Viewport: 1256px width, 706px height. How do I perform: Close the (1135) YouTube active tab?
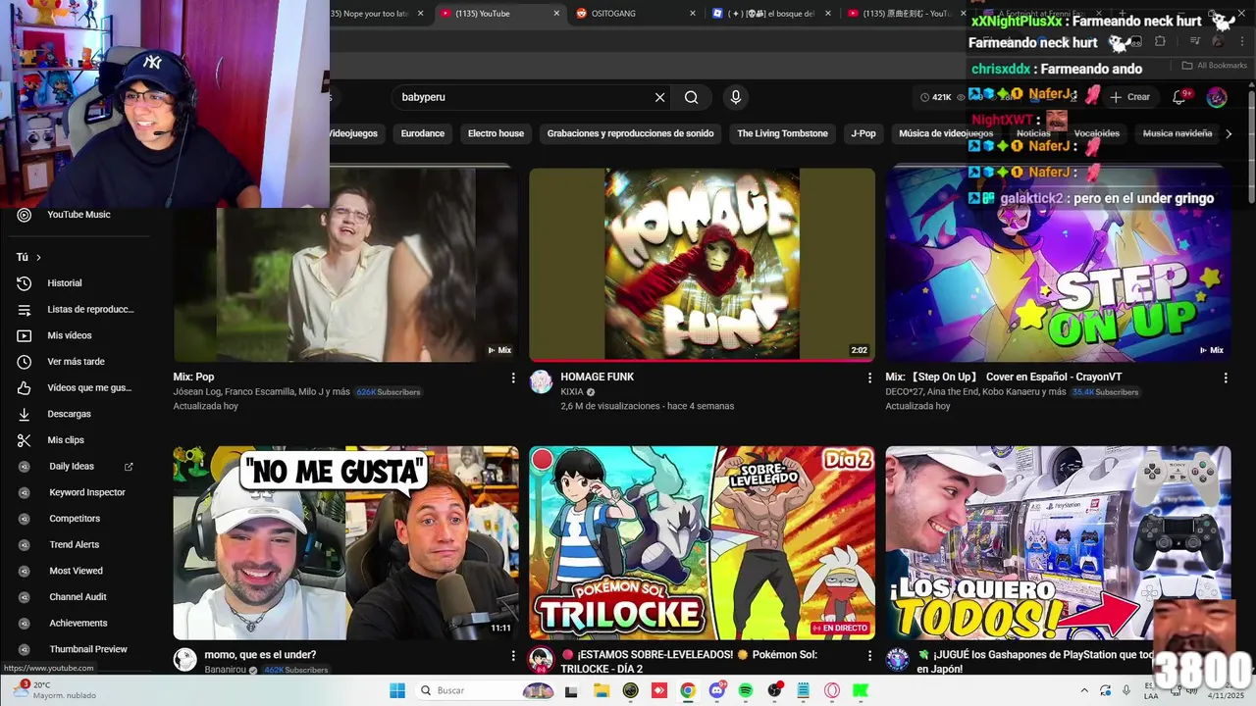(x=556, y=14)
